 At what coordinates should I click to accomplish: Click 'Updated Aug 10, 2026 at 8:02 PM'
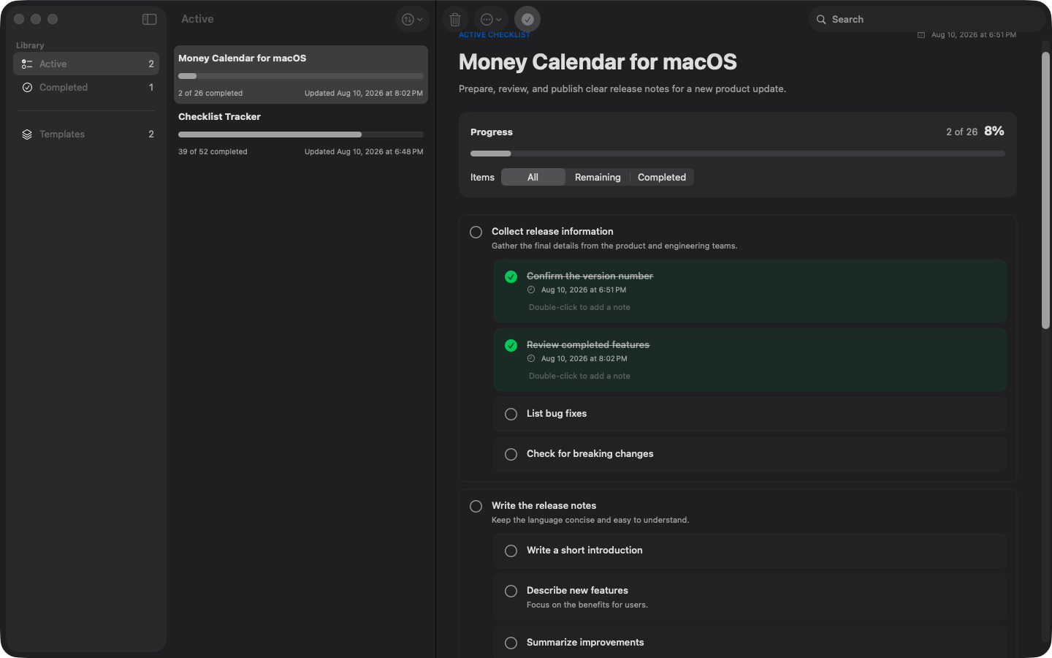[364, 94]
